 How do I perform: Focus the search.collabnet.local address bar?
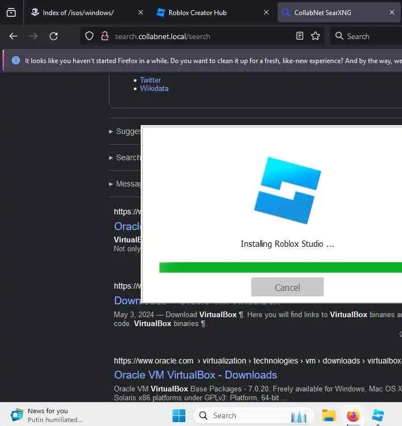point(202,36)
